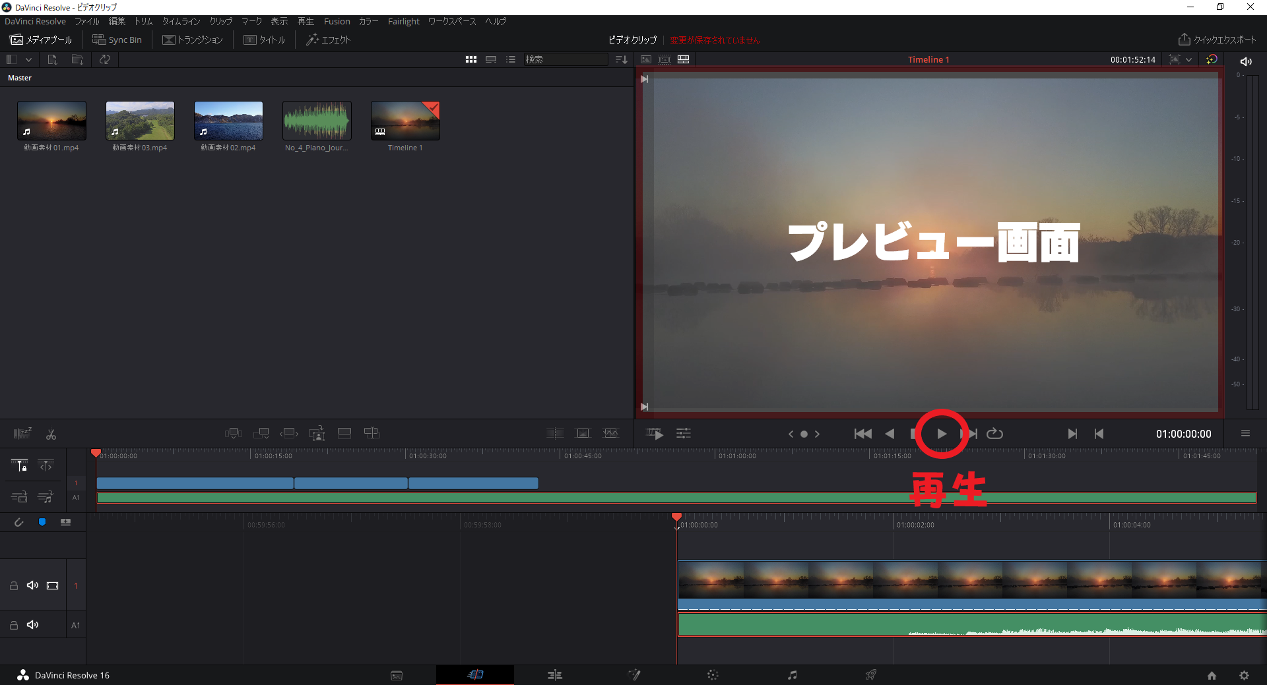Click the Place On Top edit icon
1267x685 pixels.
344,433
